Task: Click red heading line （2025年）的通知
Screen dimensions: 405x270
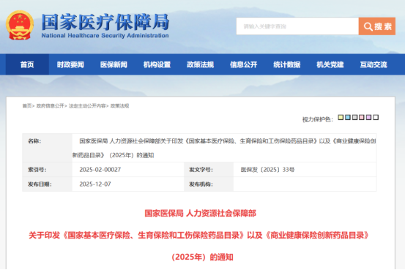Action: pyautogui.click(x=202, y=257)
